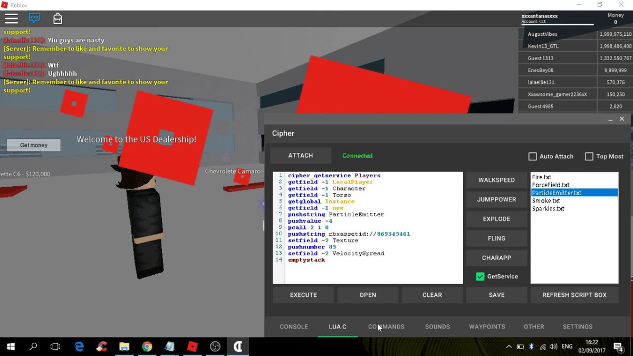Open the Windows Action Center notifications
This screenshot has width=633, height=356.
pyautogui.click(x=619, y=347)
